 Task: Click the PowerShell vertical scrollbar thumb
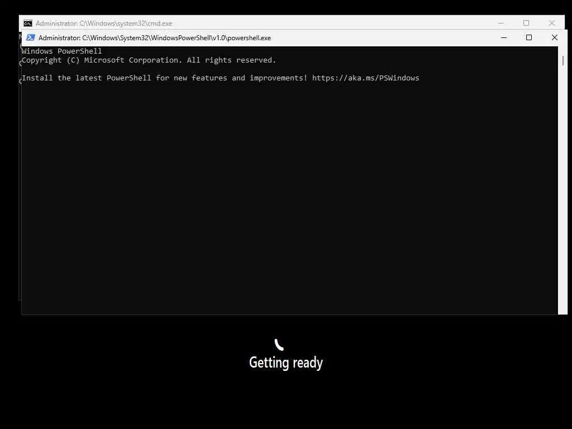(x=563, y=61)
